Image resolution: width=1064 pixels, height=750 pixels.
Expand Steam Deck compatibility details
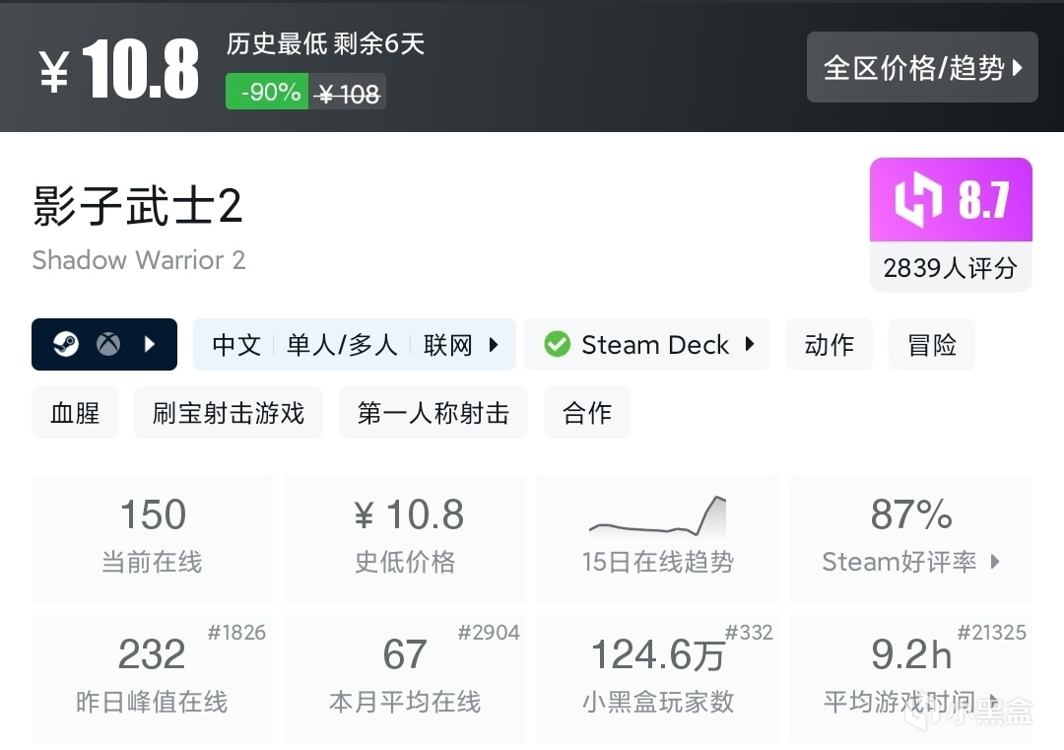tap(750, 345)
